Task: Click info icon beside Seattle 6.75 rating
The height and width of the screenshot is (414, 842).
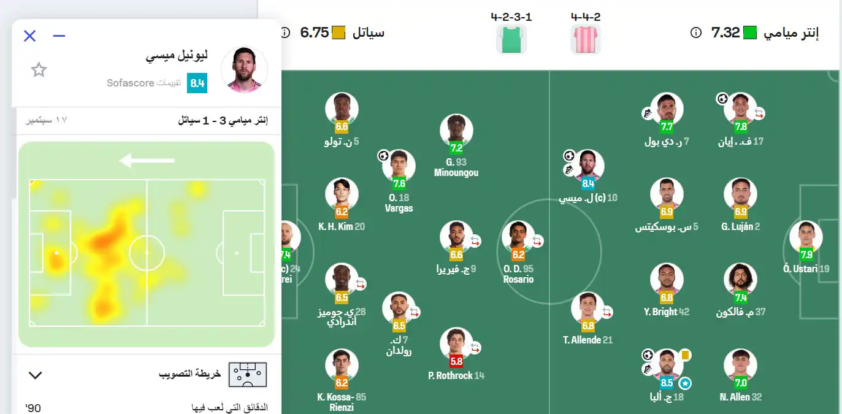Action: pos(285,33)
